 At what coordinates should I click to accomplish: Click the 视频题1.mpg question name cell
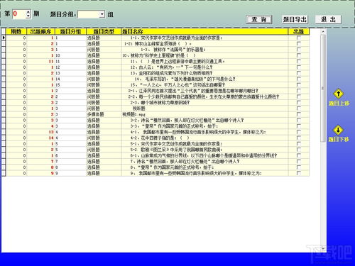pyautogui.click(x=204, y=114)
